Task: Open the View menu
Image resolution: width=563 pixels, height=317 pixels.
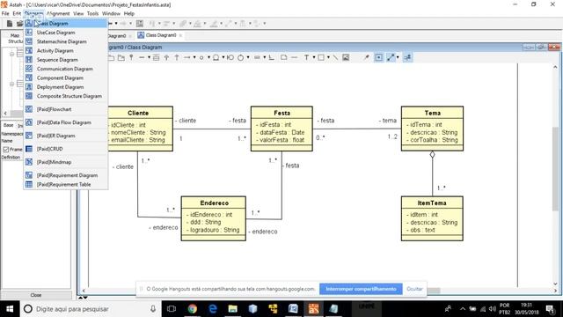Action: point(78,14)
